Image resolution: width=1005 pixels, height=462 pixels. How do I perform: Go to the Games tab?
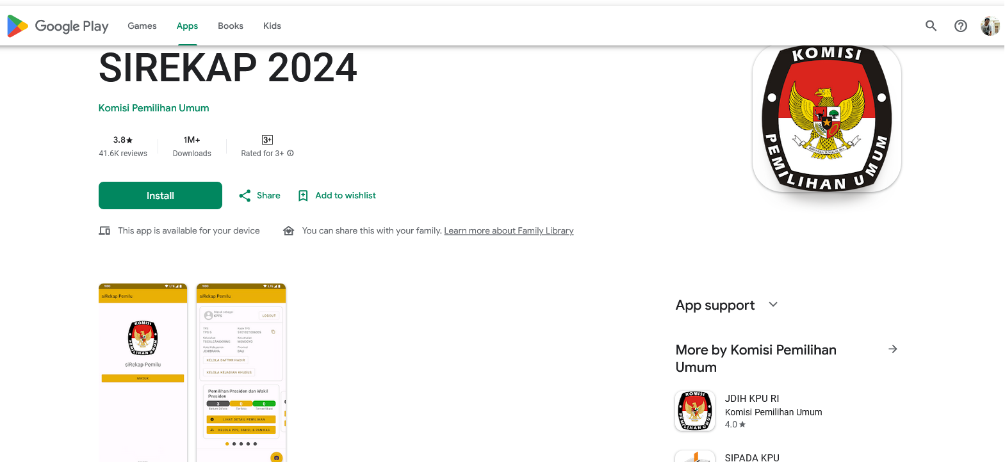[142, 26]
